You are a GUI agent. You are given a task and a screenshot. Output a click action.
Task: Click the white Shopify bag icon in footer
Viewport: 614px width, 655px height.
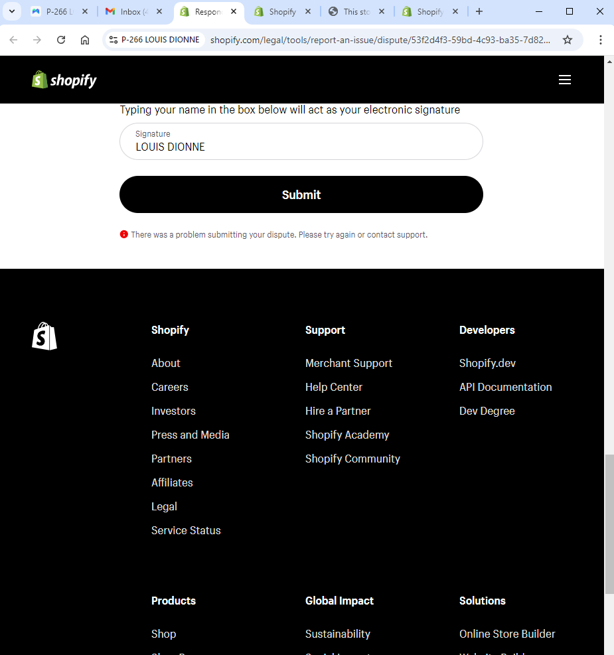tap(44, 336)
